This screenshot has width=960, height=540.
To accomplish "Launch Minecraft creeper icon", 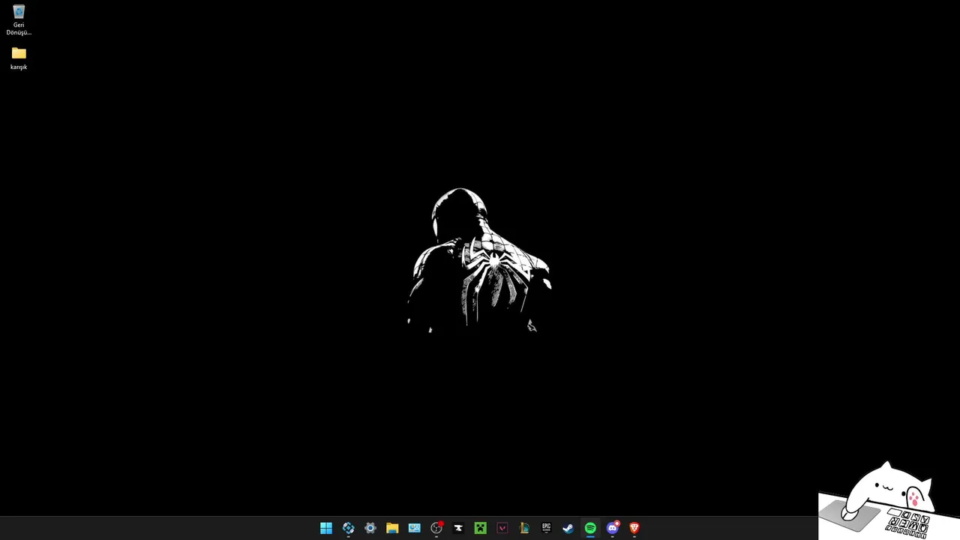I will pos(480,528).
